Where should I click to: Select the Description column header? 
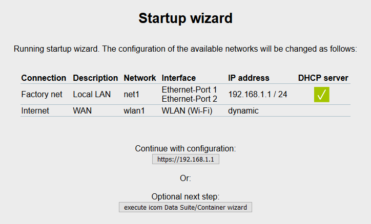coord(95,78)
